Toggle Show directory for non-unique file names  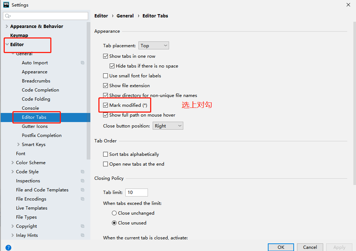(105, 95)
